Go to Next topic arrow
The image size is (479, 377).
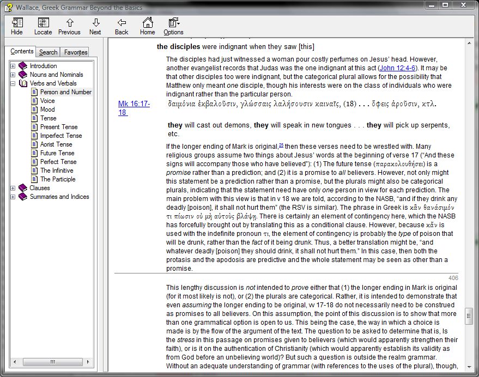(95, 26)
